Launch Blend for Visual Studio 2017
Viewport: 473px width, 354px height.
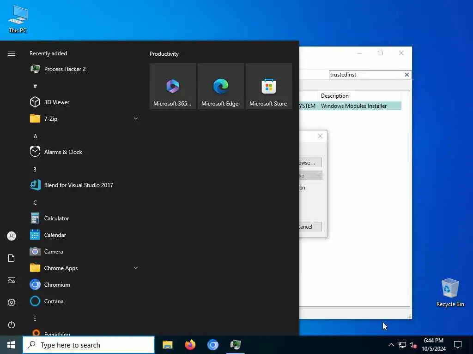pyautogui.click(x=85, y=185)
